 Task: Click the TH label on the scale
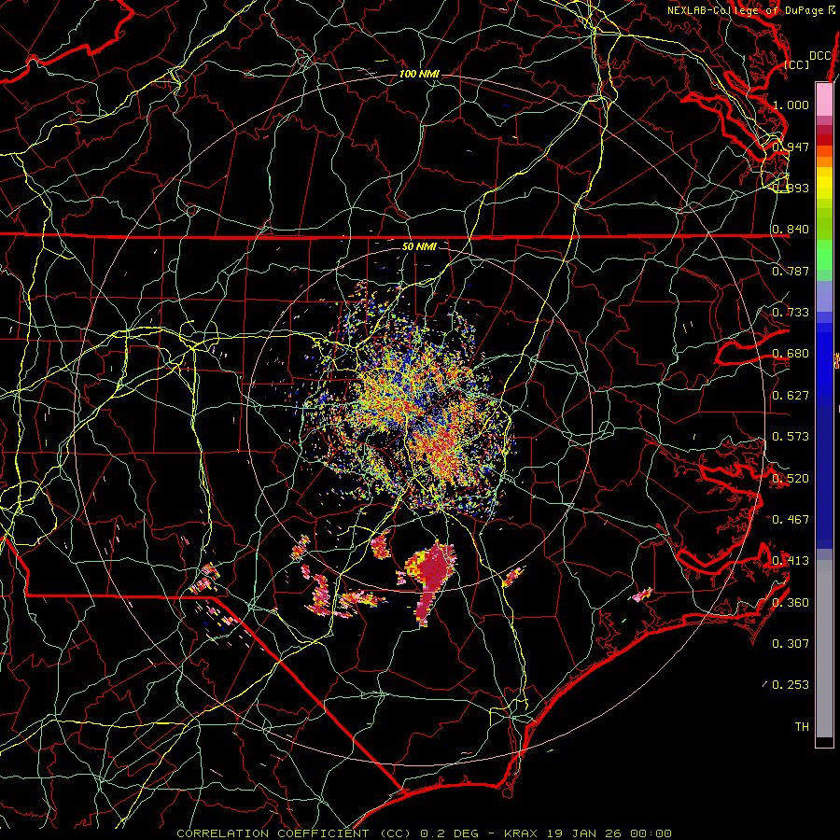(x=802, y=727)
